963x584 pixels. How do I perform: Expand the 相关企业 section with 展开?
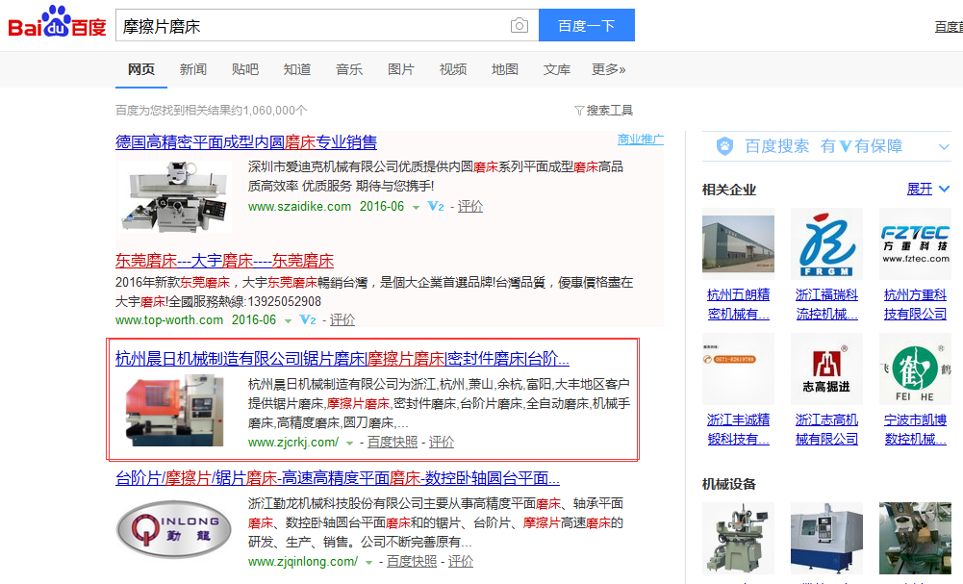coord(926,190)
